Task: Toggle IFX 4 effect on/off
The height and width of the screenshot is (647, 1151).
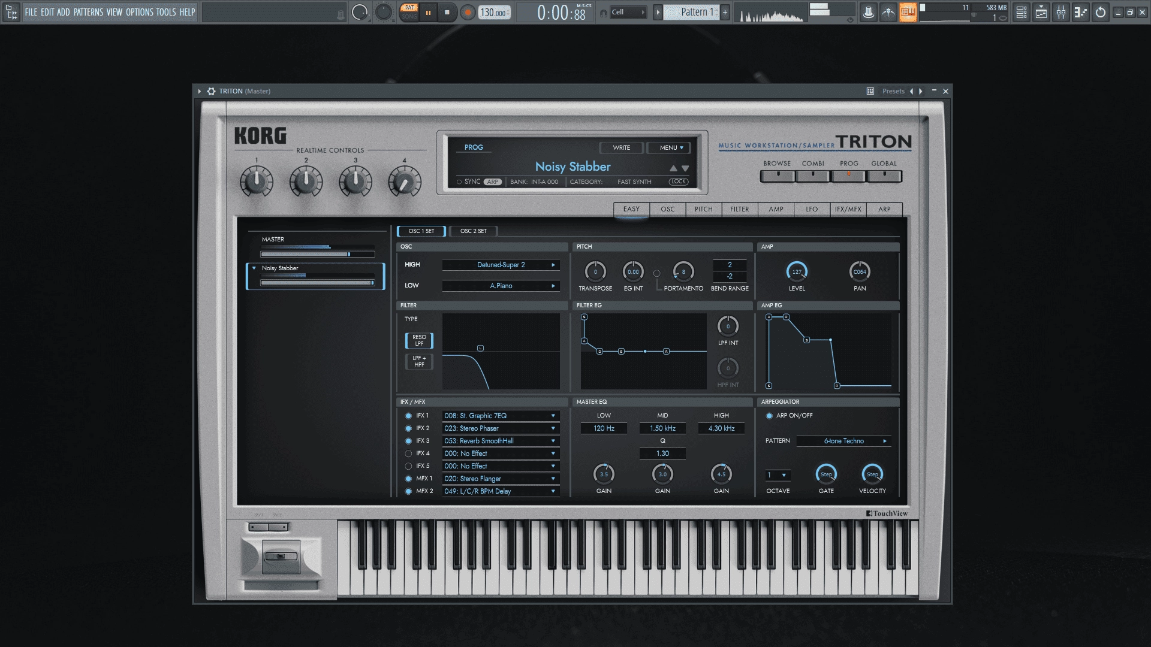Action: point(408,453)
